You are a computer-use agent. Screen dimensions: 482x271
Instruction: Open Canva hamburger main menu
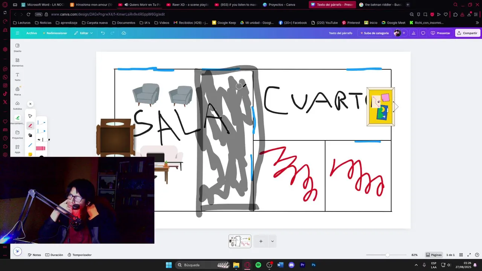[17, 33]
